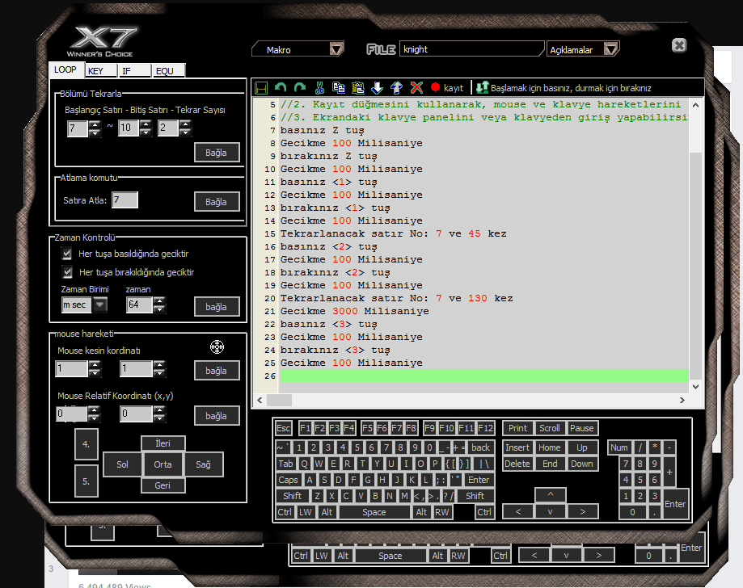Screen dimensions: 743x588
Task: Switch to the KEY tab
Action: (x=100, y=71)
